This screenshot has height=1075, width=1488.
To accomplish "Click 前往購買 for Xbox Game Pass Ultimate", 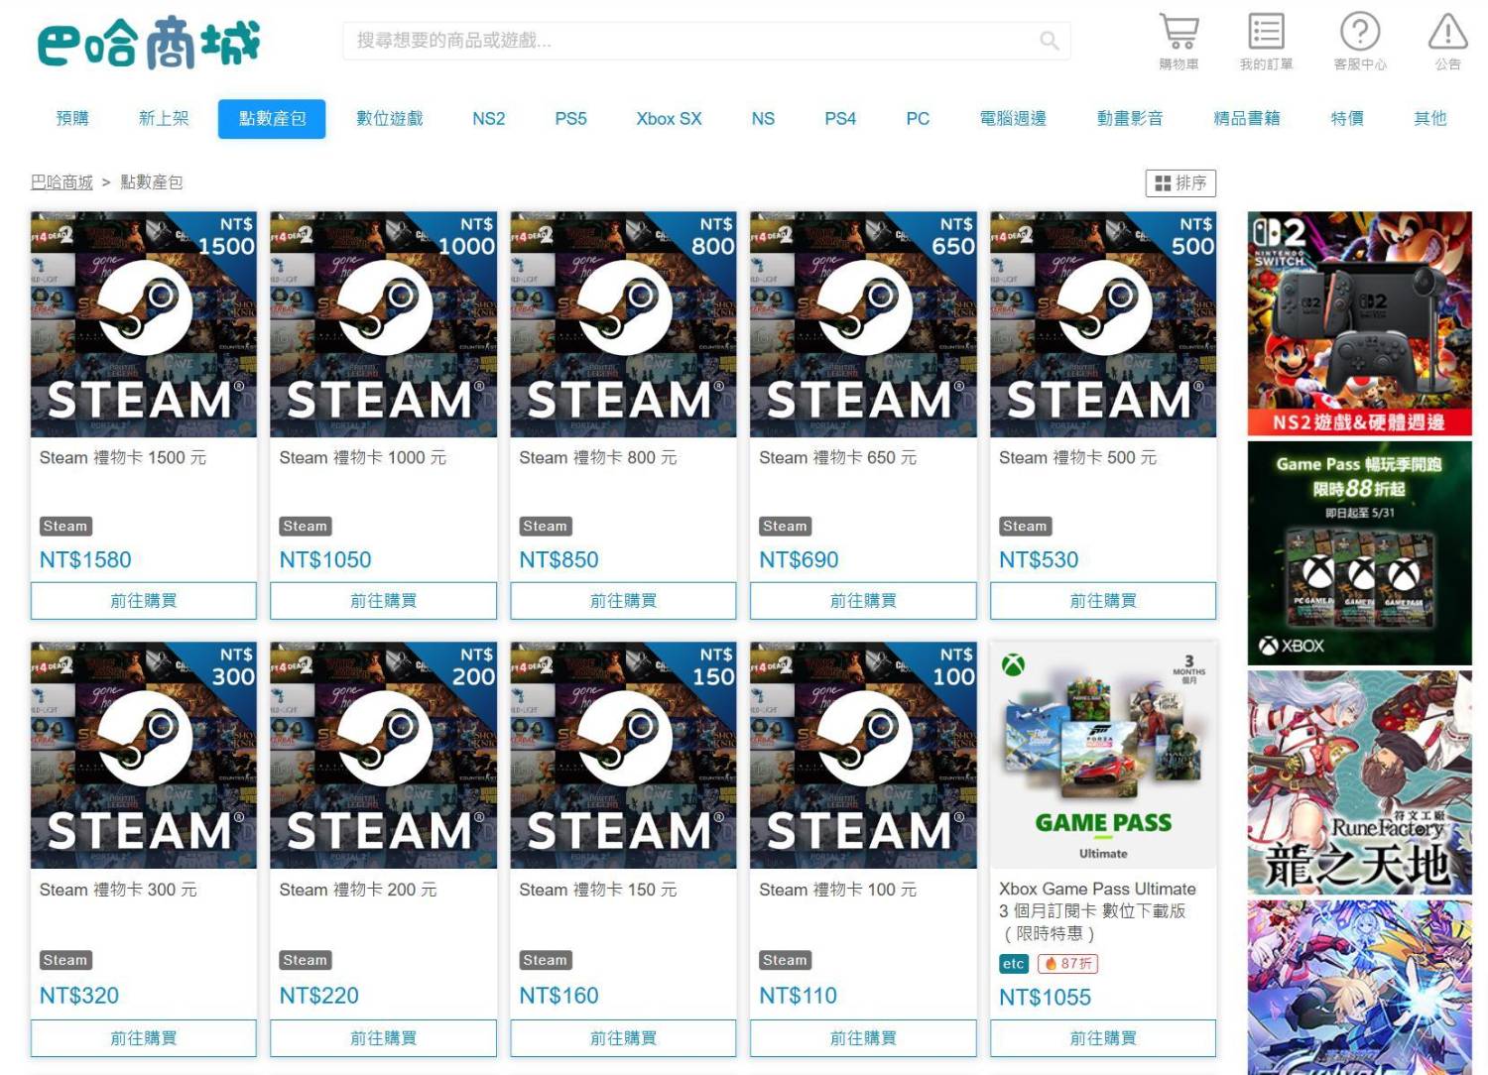I will coord(1103,1038).
